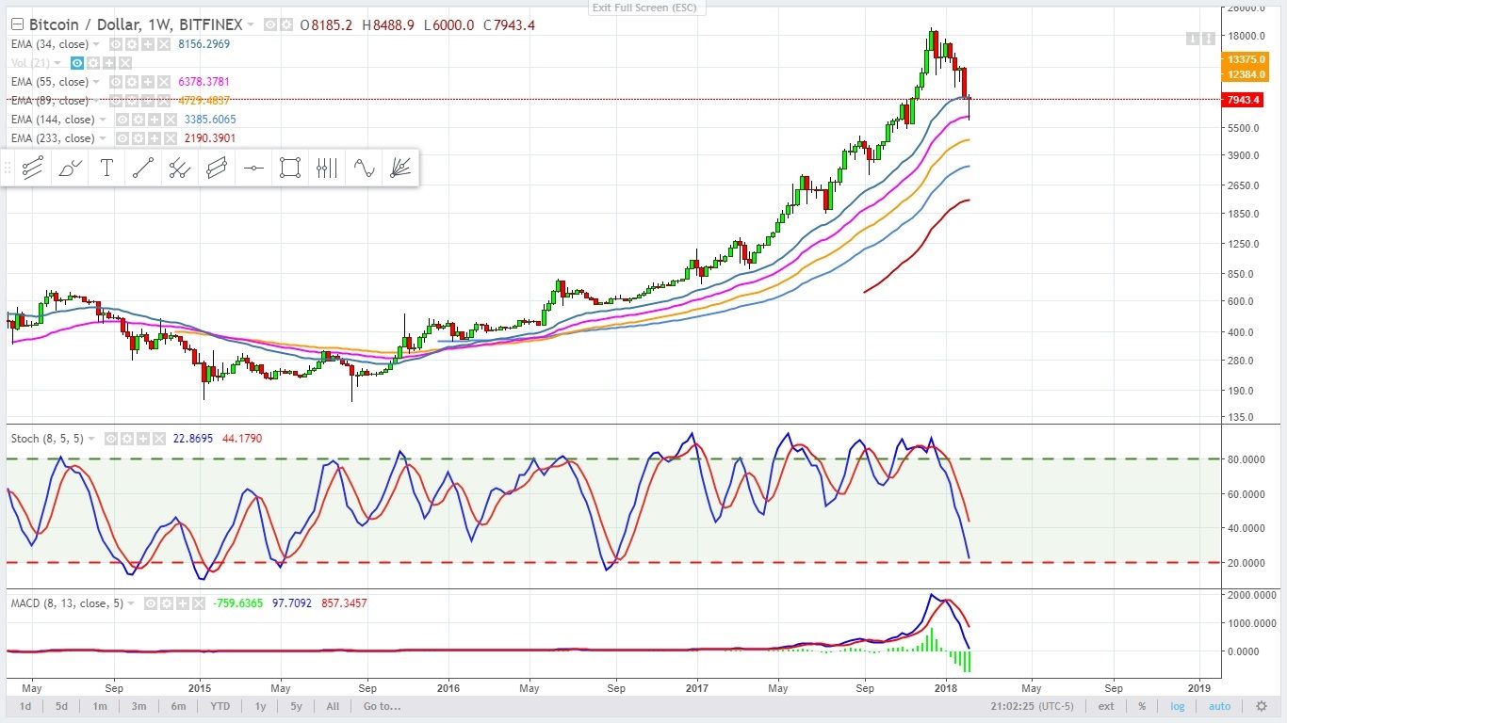This screenshot has width=1499, height=723.
Task: Expand MACD (8, 13, close, 5) dropdown arrow
Action: (x=131, y=603)
